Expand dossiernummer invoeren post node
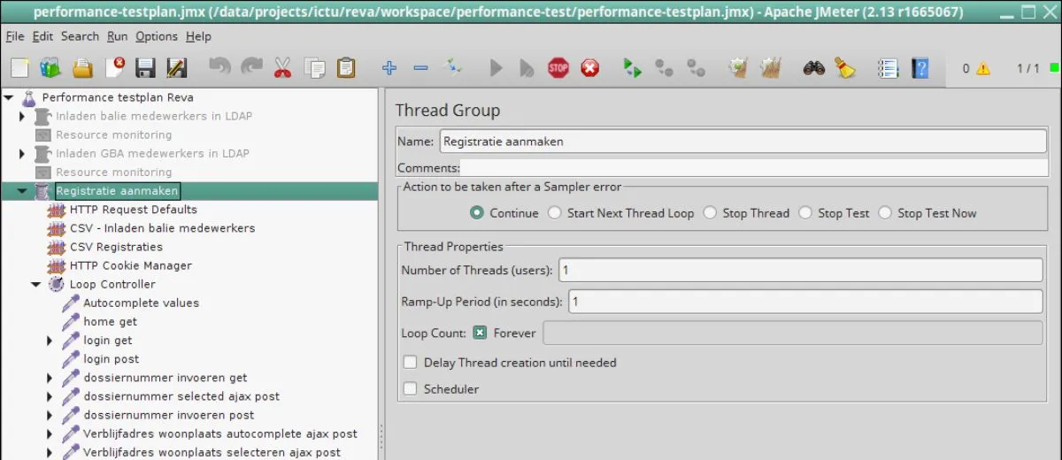1062x460 pixels. (50, 414)
